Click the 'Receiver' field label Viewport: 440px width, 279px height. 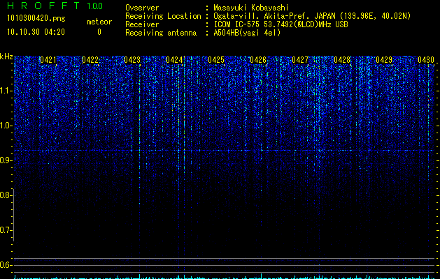click(x=142, y=24)
